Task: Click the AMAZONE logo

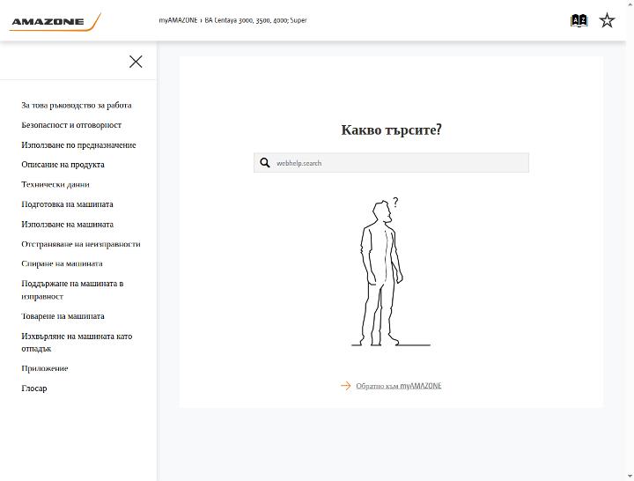Action: 55,22
